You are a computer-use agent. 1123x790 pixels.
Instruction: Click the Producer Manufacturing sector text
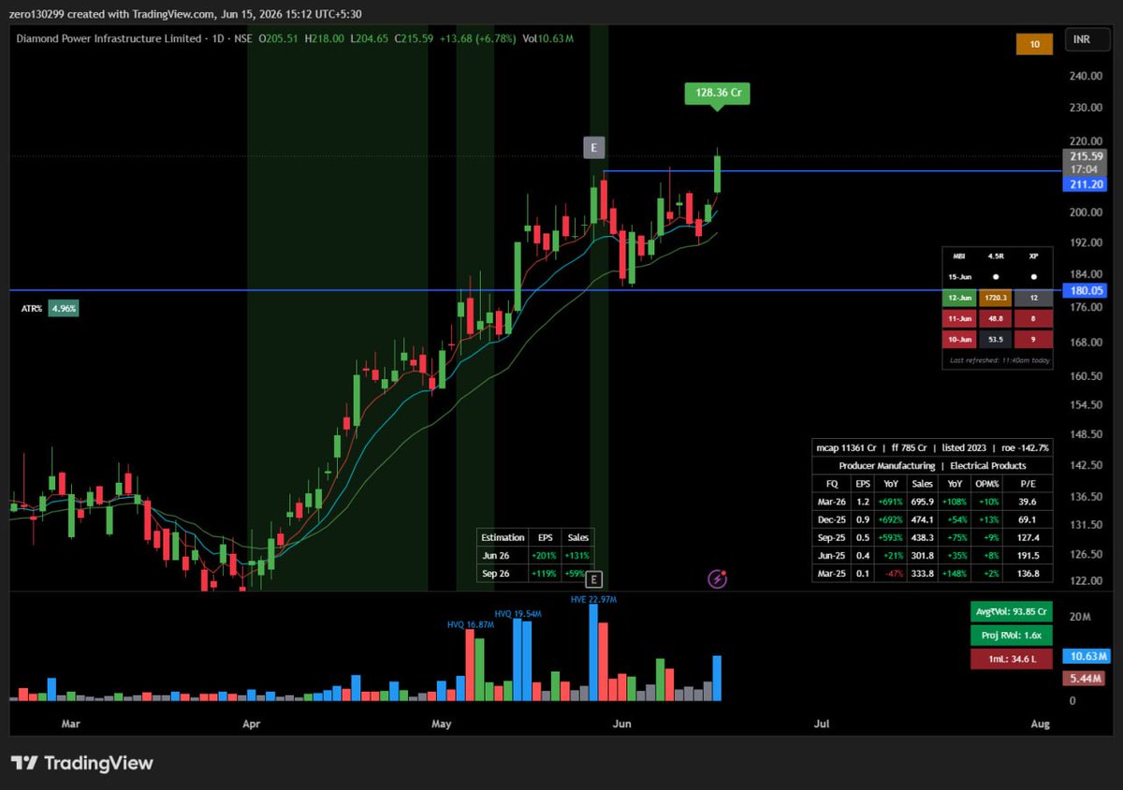(886, 465)
